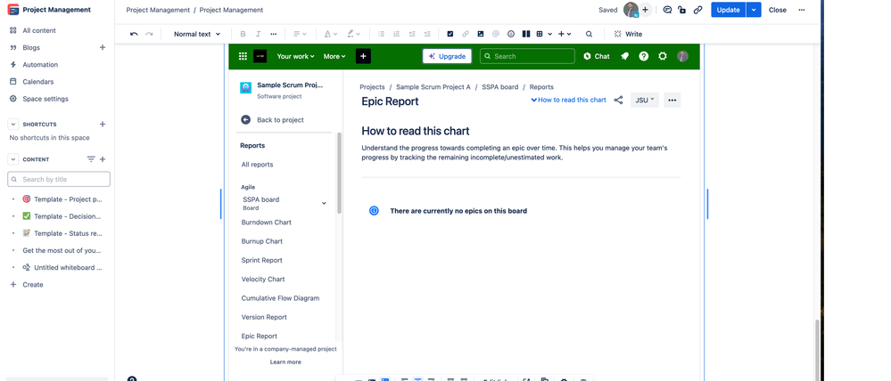Screen dimensions: 891x381
Task: Open the insert elements plus dropdown
Action: [x=565, y=34]
